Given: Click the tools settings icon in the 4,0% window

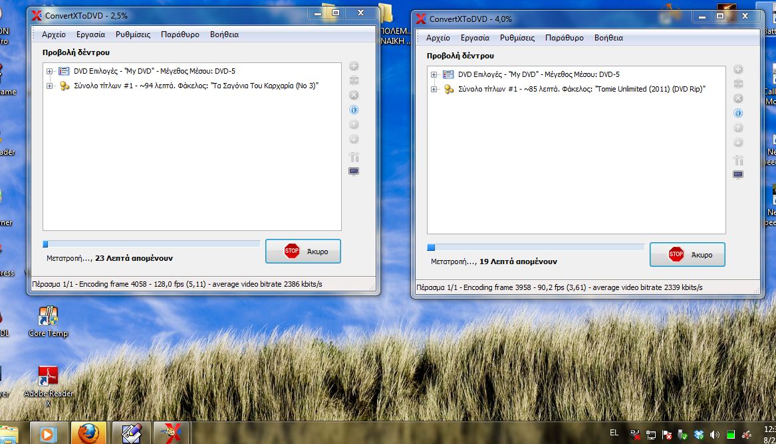Looking at the screenshot, I should click(x=738, y=160).
